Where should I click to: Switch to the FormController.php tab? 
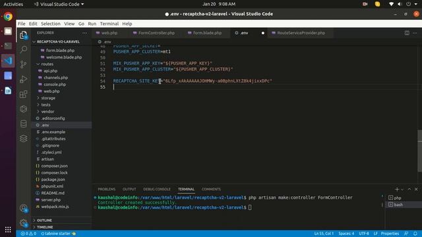[156, 33]
